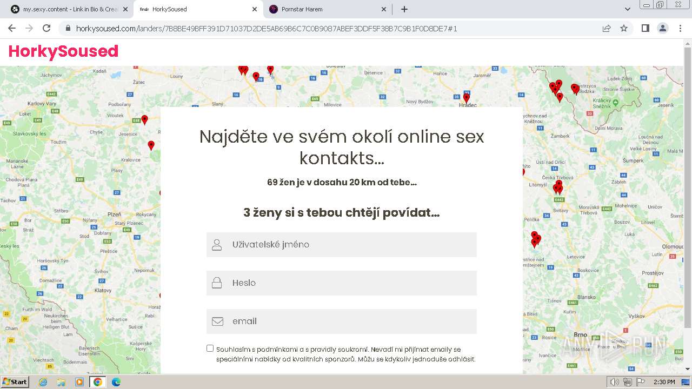Viewport: 692px width, 389px height.
Task: Click the '69 žen je v dosahu 20 km' text
Action: (342, 183)
